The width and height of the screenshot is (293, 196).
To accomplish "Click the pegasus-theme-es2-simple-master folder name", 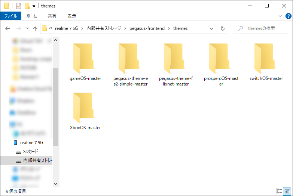I will [131, 81].
